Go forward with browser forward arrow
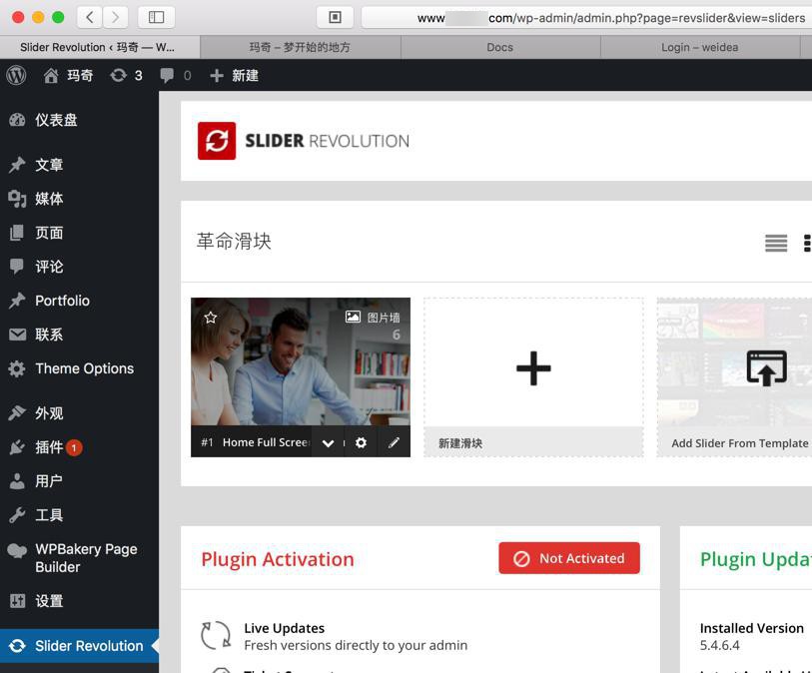 click(115, 18)
